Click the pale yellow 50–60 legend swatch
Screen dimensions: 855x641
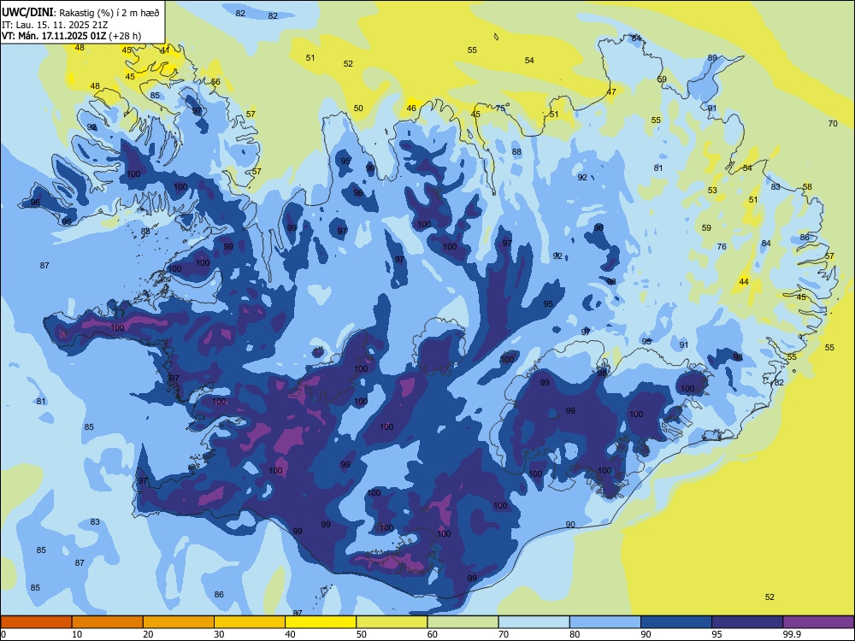(392, 622)
